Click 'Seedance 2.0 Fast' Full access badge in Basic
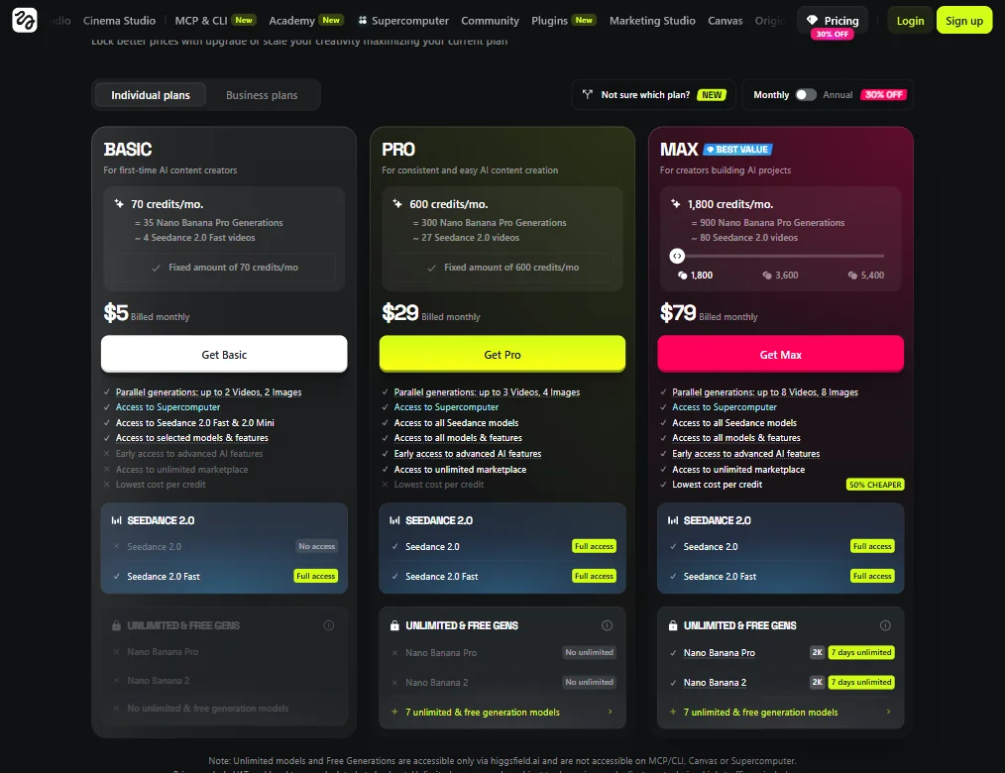 (x=316, y=576)
